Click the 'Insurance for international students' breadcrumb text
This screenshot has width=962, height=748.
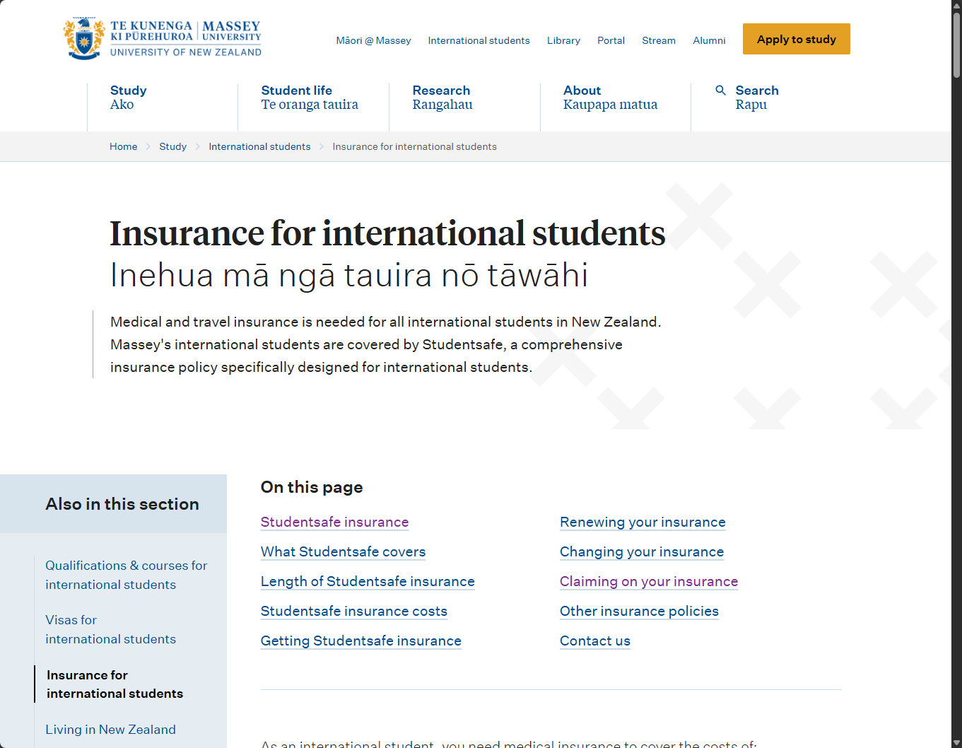click(415, 146)
